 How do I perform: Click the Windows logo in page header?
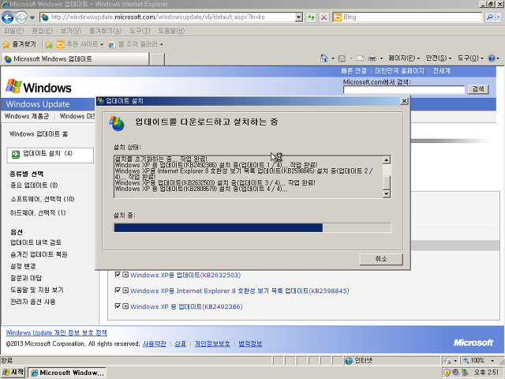(x=39, y=87)
